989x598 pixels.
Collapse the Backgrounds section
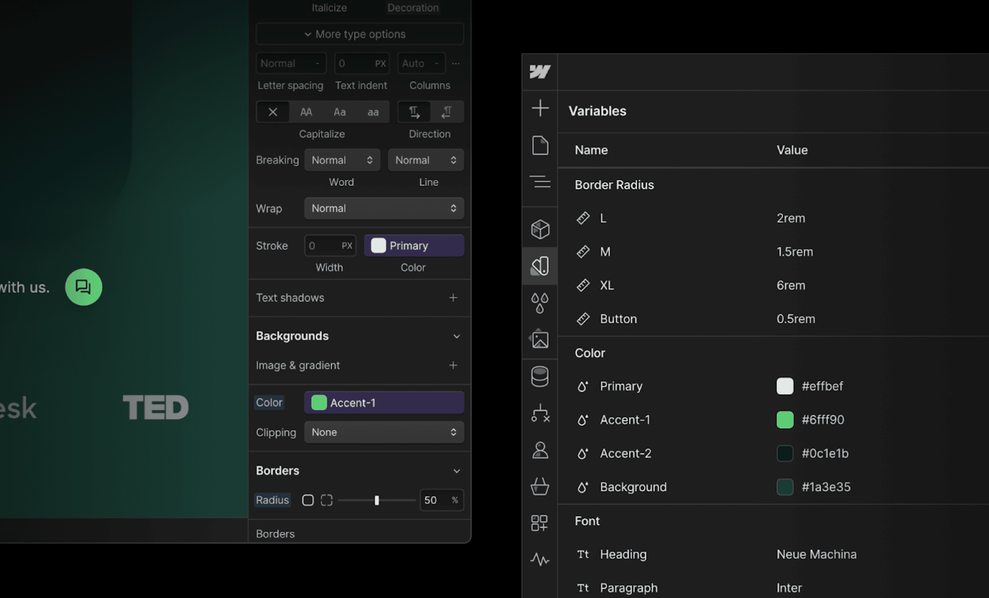point(456,336)
